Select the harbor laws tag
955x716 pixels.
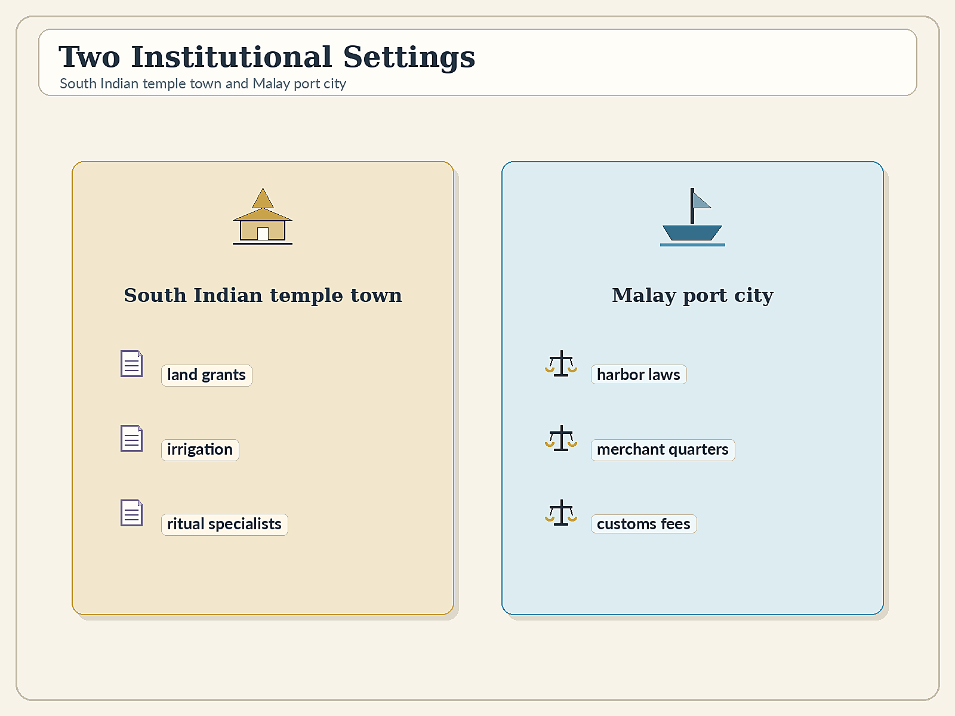(639, 375)
